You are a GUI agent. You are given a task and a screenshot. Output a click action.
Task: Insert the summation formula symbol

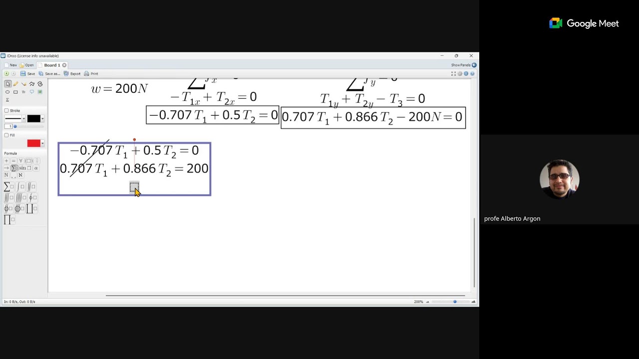8,186
